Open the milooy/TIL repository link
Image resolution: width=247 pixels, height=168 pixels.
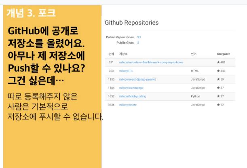click(x=126, y=71)
